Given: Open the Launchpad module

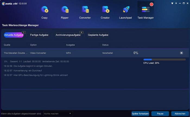Looking at the screenshot, I should (125, 12).
